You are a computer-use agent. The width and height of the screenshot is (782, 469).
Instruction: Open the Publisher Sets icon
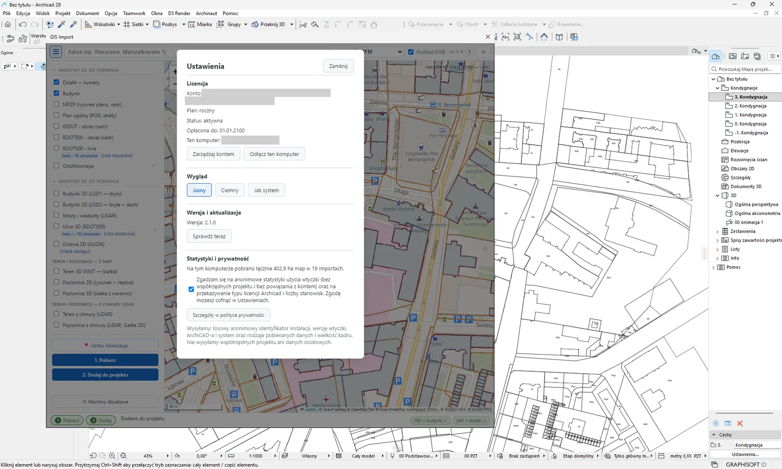tap(757, 56)
